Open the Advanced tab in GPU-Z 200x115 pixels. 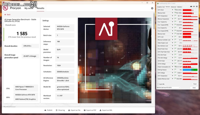tap(173, 7)
